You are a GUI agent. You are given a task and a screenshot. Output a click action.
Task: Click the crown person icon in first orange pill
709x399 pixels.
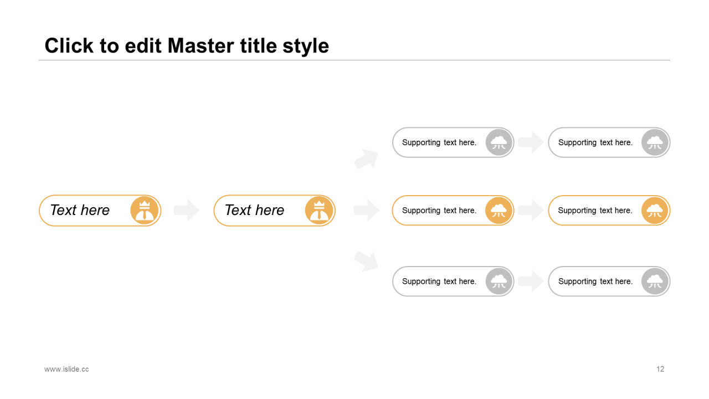(x=145, y=211)
